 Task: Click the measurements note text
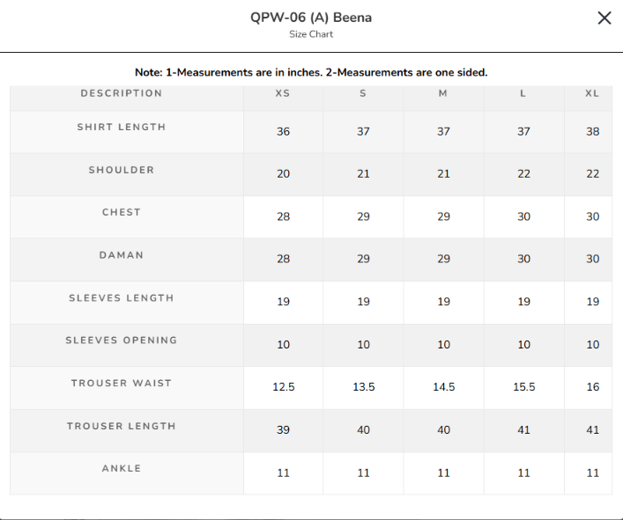click(311, 72)
